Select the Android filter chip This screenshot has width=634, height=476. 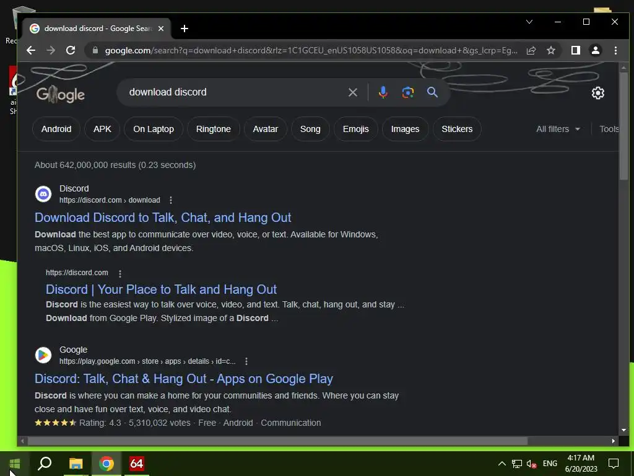[x=56, y=129]
